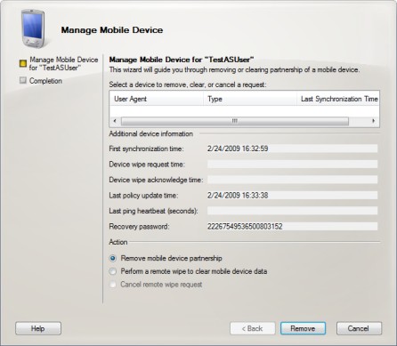Sort by Type column header
The width and height of the screenshot is (397, 346).
pyautogui.click(x=250, y=99)
